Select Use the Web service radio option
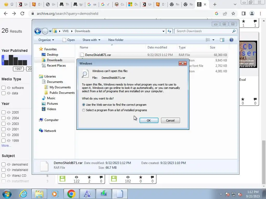Screen dimensions: 266x199 coord(83,105)
